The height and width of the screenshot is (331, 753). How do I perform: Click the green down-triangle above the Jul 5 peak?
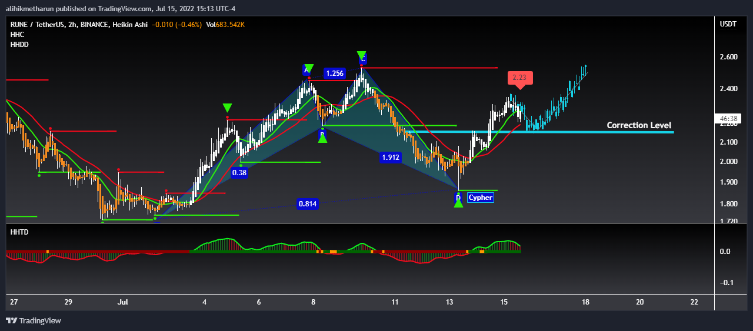point(227,108)
